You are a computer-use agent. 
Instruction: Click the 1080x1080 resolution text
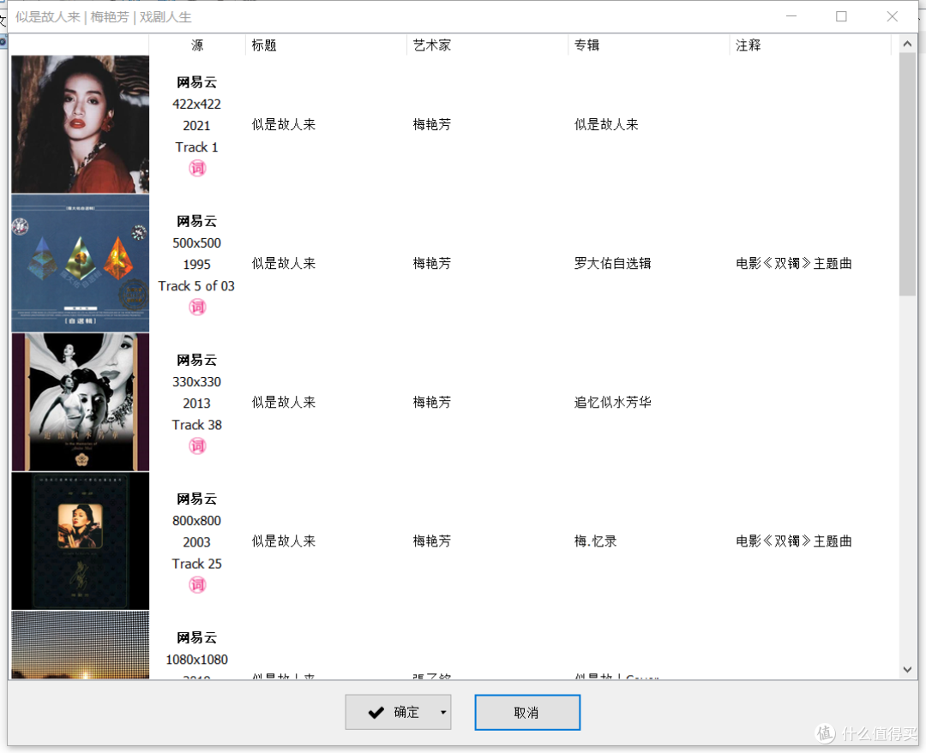click(196, 659)
